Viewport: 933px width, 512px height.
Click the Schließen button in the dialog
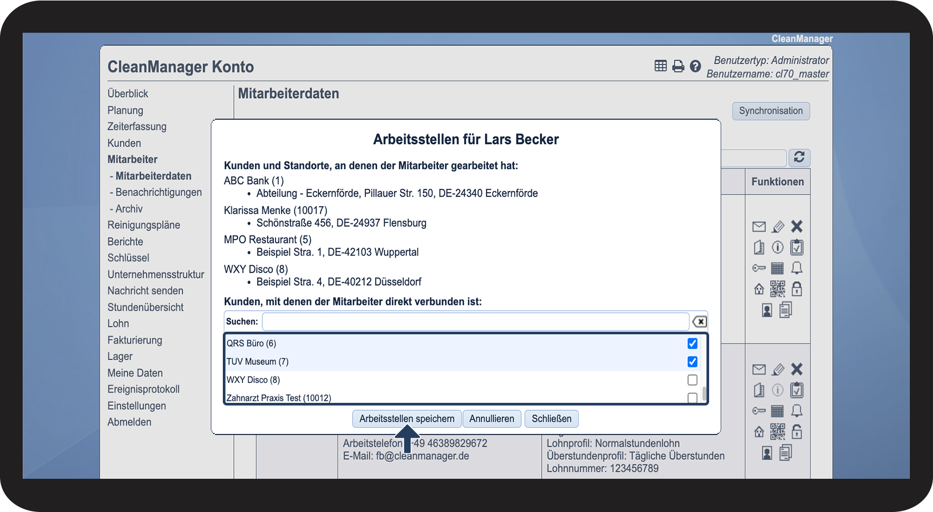click(x=552, y=419)
